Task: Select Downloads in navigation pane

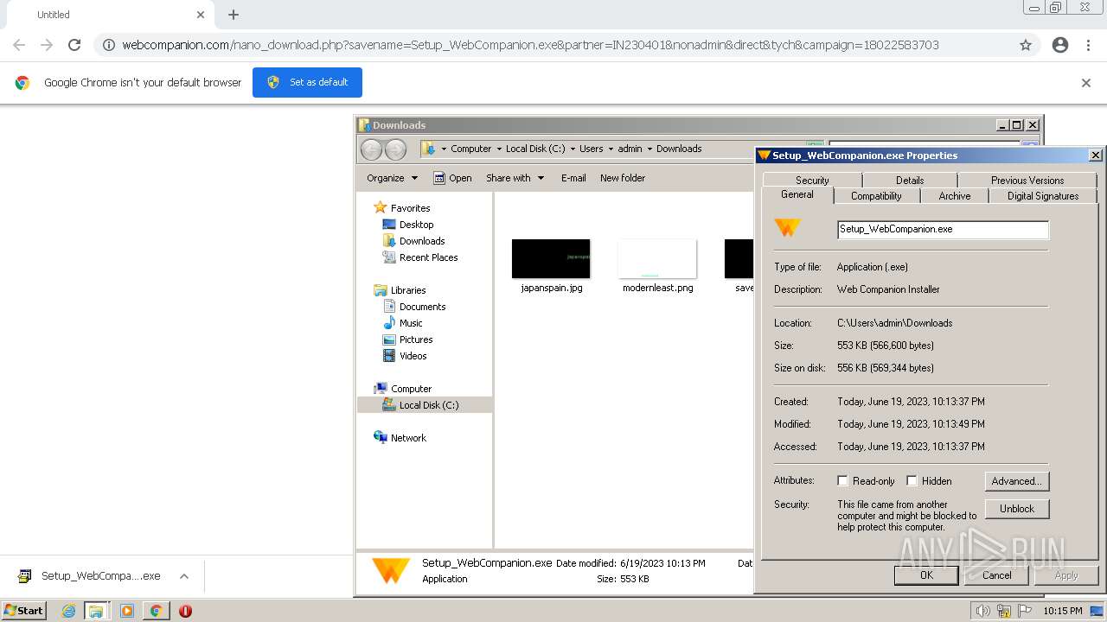Action: coord(422,241)
